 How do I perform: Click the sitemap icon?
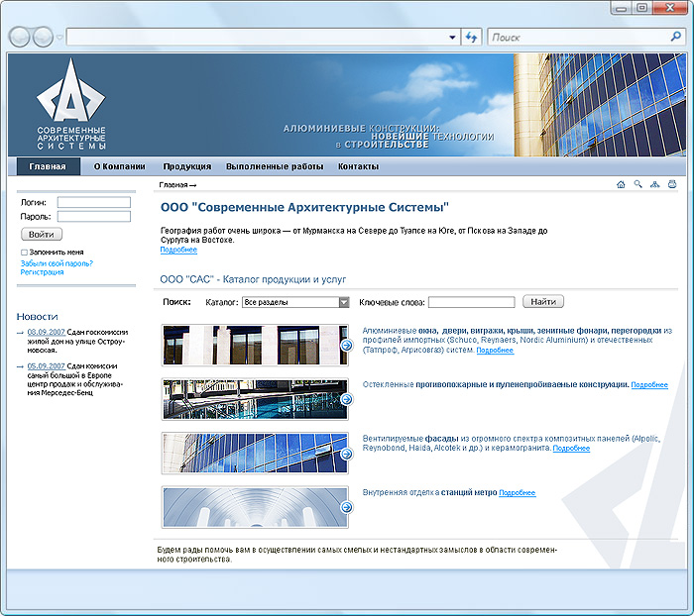pos(654,184)
